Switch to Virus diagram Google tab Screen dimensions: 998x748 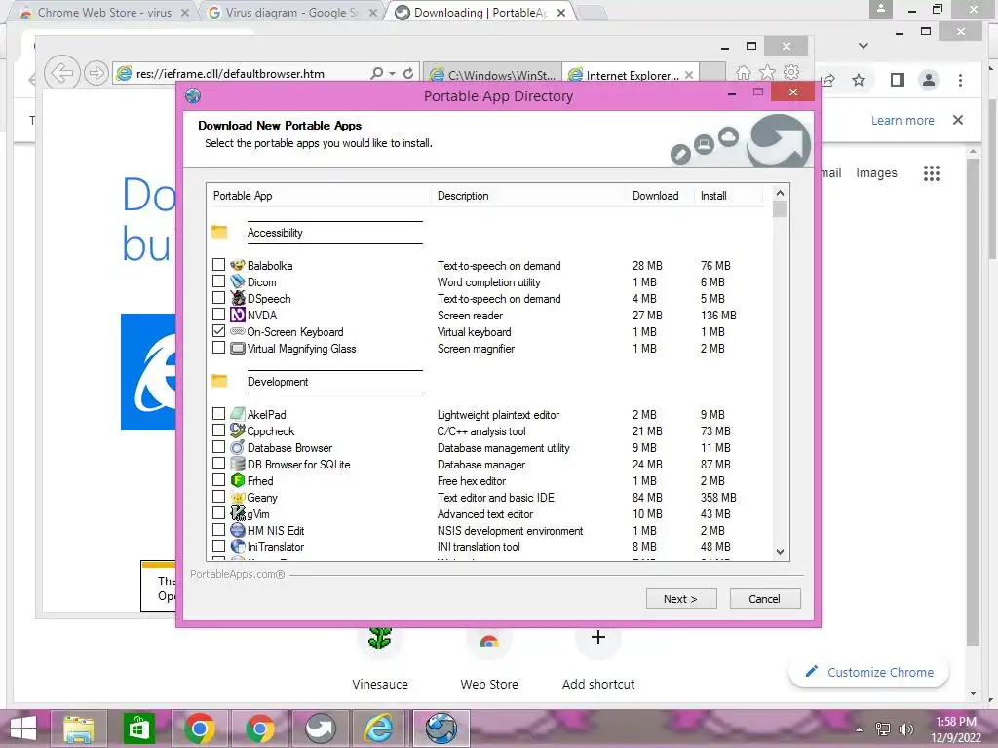point(292,12)
